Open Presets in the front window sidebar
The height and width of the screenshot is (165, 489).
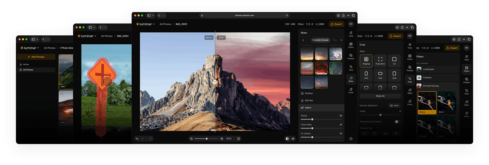tap(351, 56)
